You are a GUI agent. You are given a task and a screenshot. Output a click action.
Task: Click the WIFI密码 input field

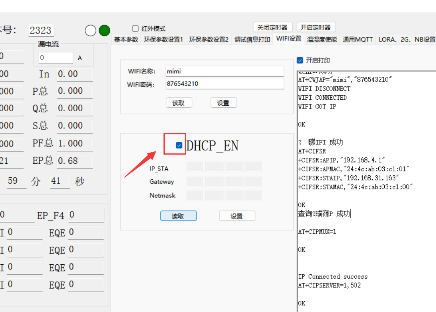224,84
